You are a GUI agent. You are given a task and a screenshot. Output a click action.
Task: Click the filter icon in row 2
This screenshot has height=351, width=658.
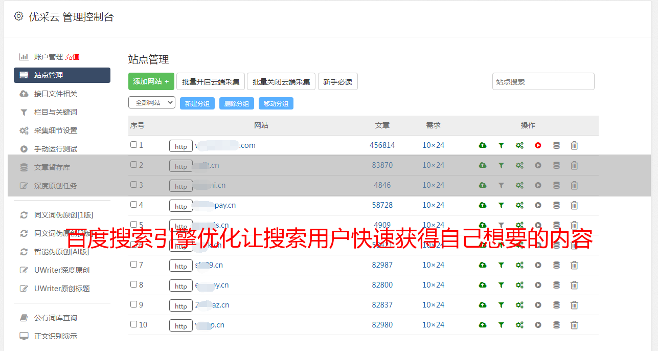coord(501,165)
